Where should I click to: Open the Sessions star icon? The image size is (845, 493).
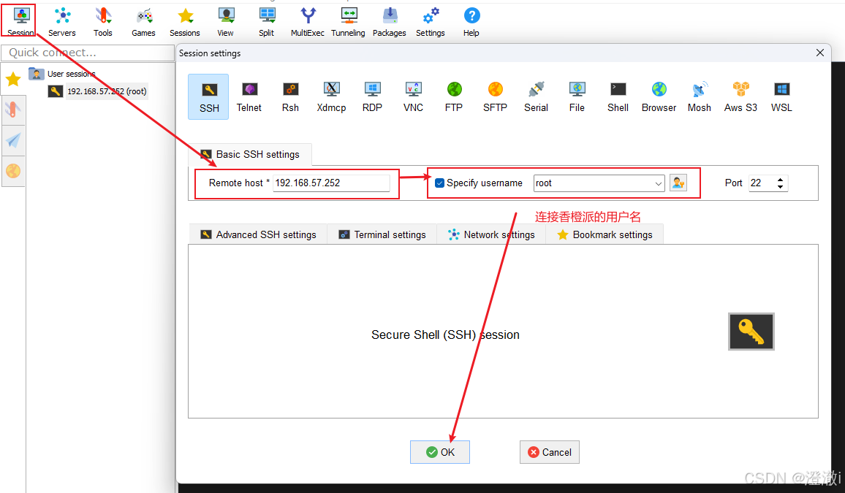[x=185, y=21]
